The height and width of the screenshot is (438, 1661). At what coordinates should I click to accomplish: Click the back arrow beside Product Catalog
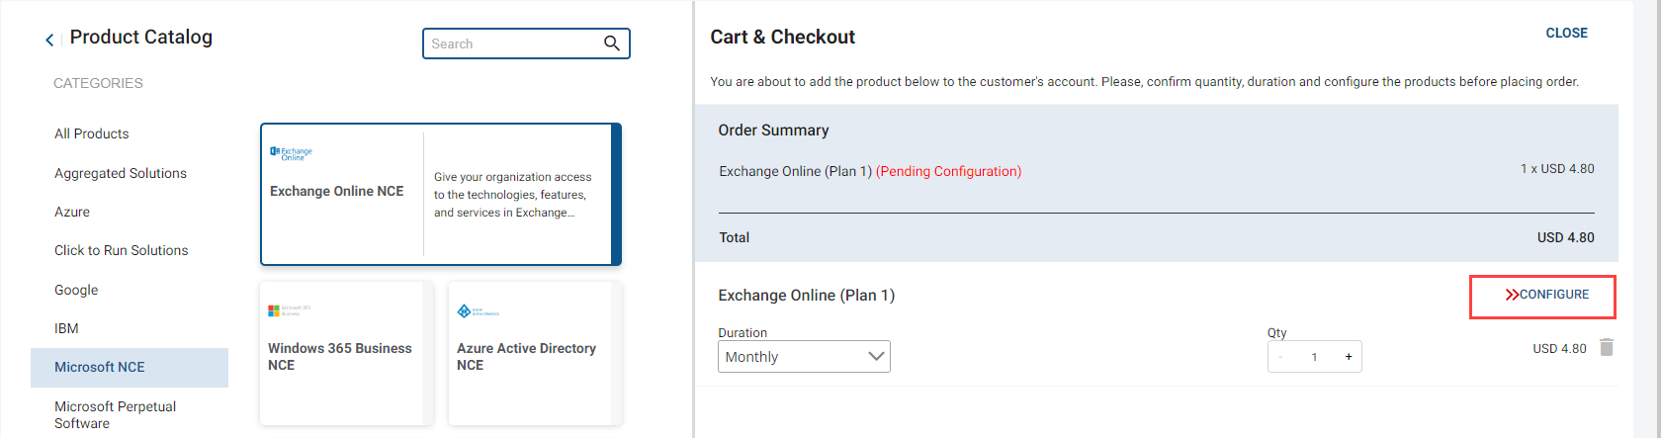pyautogui.click(x=49, y=40)
